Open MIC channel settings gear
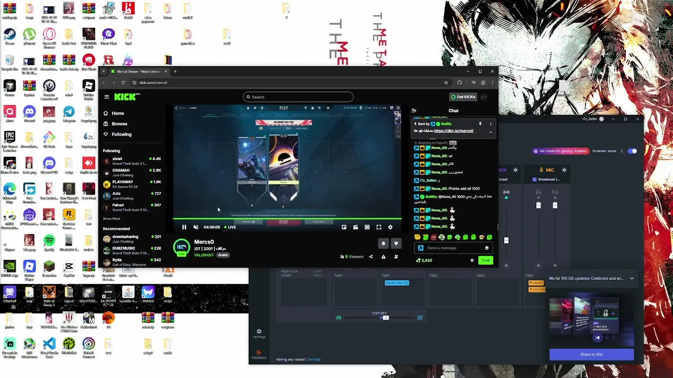 pyautogui.click(x=564, y=170)
